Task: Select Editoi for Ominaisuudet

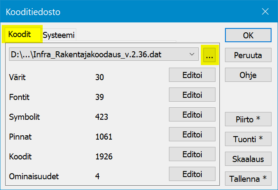Action: point(192,174)
